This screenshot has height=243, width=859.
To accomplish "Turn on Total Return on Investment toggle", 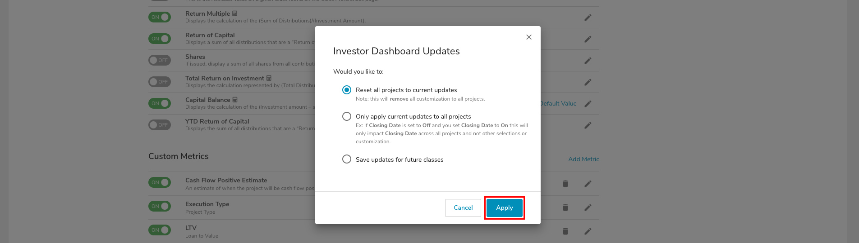I will click(x=160, y=82).
